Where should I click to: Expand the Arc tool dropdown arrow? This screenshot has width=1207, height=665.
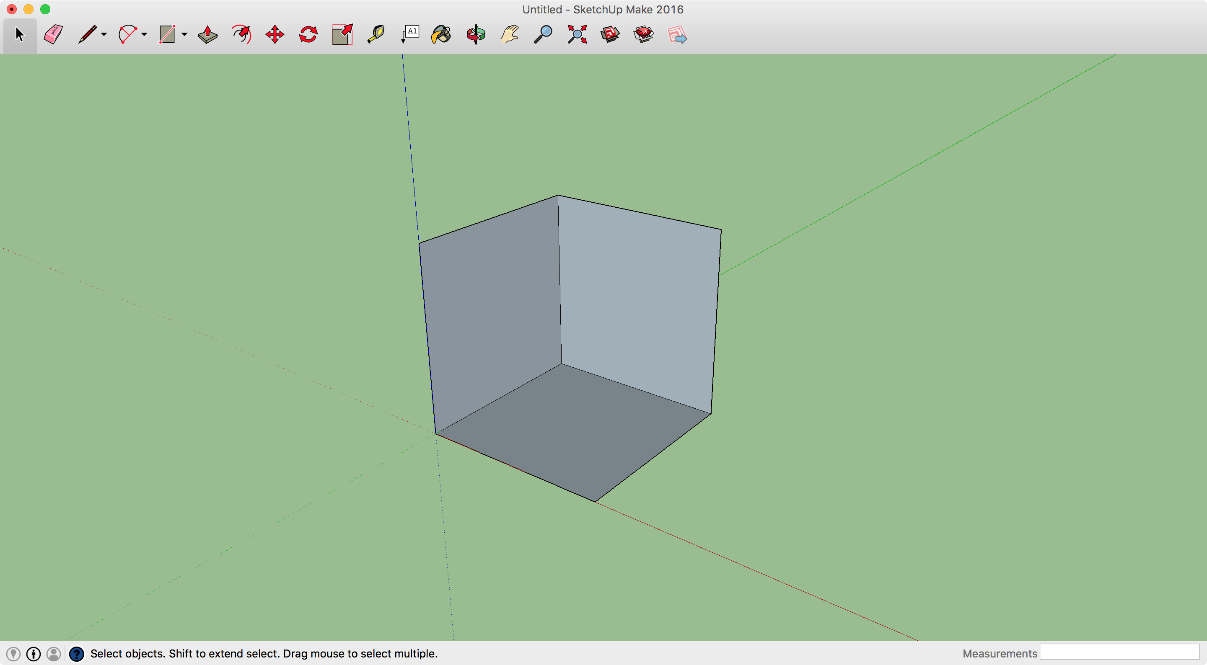click(x=144, y=35)
